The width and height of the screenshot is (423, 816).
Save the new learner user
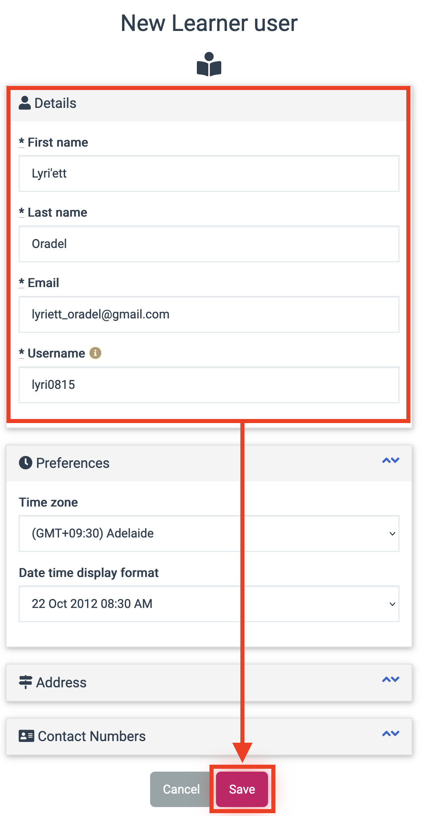[242, 789]
